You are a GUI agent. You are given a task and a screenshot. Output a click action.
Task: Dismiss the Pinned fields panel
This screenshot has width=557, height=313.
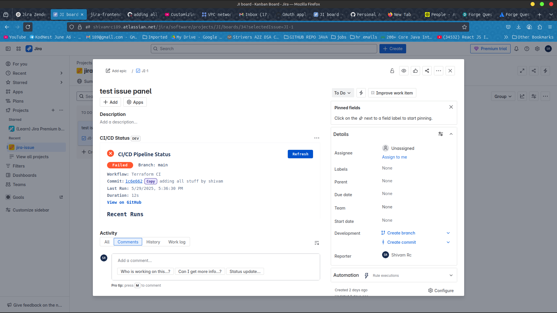pos(451,107)
